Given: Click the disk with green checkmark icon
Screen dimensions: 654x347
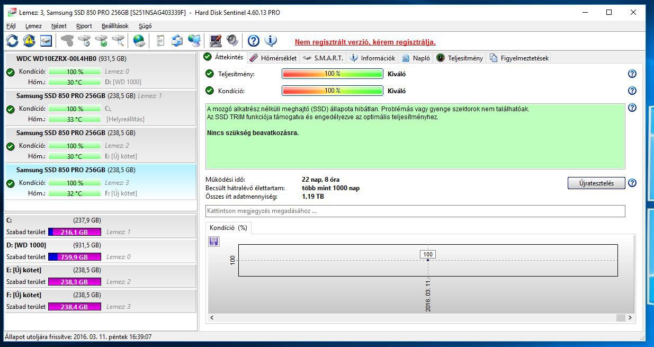Looking at the screenshot, I should click(x=101, y=40).
